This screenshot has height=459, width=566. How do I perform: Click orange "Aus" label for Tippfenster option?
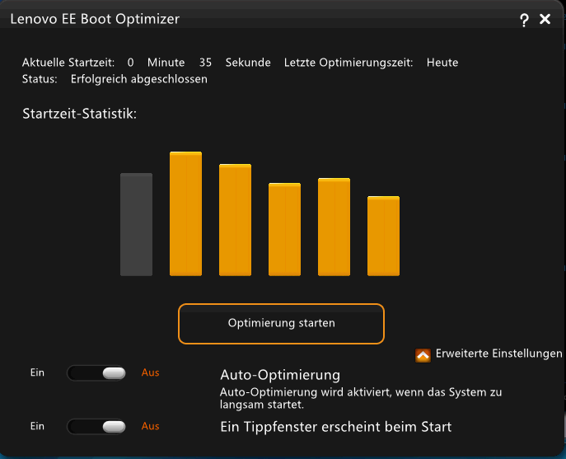[x=150, y=426]
